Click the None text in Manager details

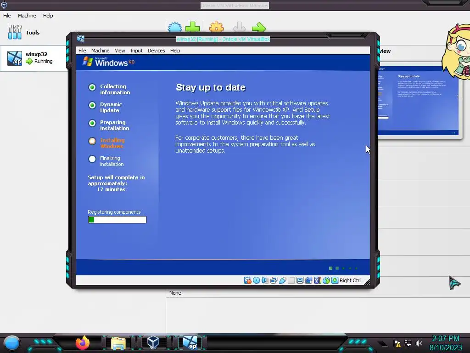pyautogui.click(x=175, y=293)
